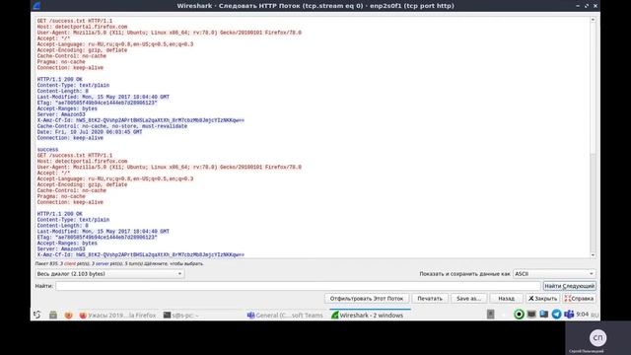Click the gray tray icon left of system tray
The height and width of the screenshot is (355, 631).
pos(490,314)
